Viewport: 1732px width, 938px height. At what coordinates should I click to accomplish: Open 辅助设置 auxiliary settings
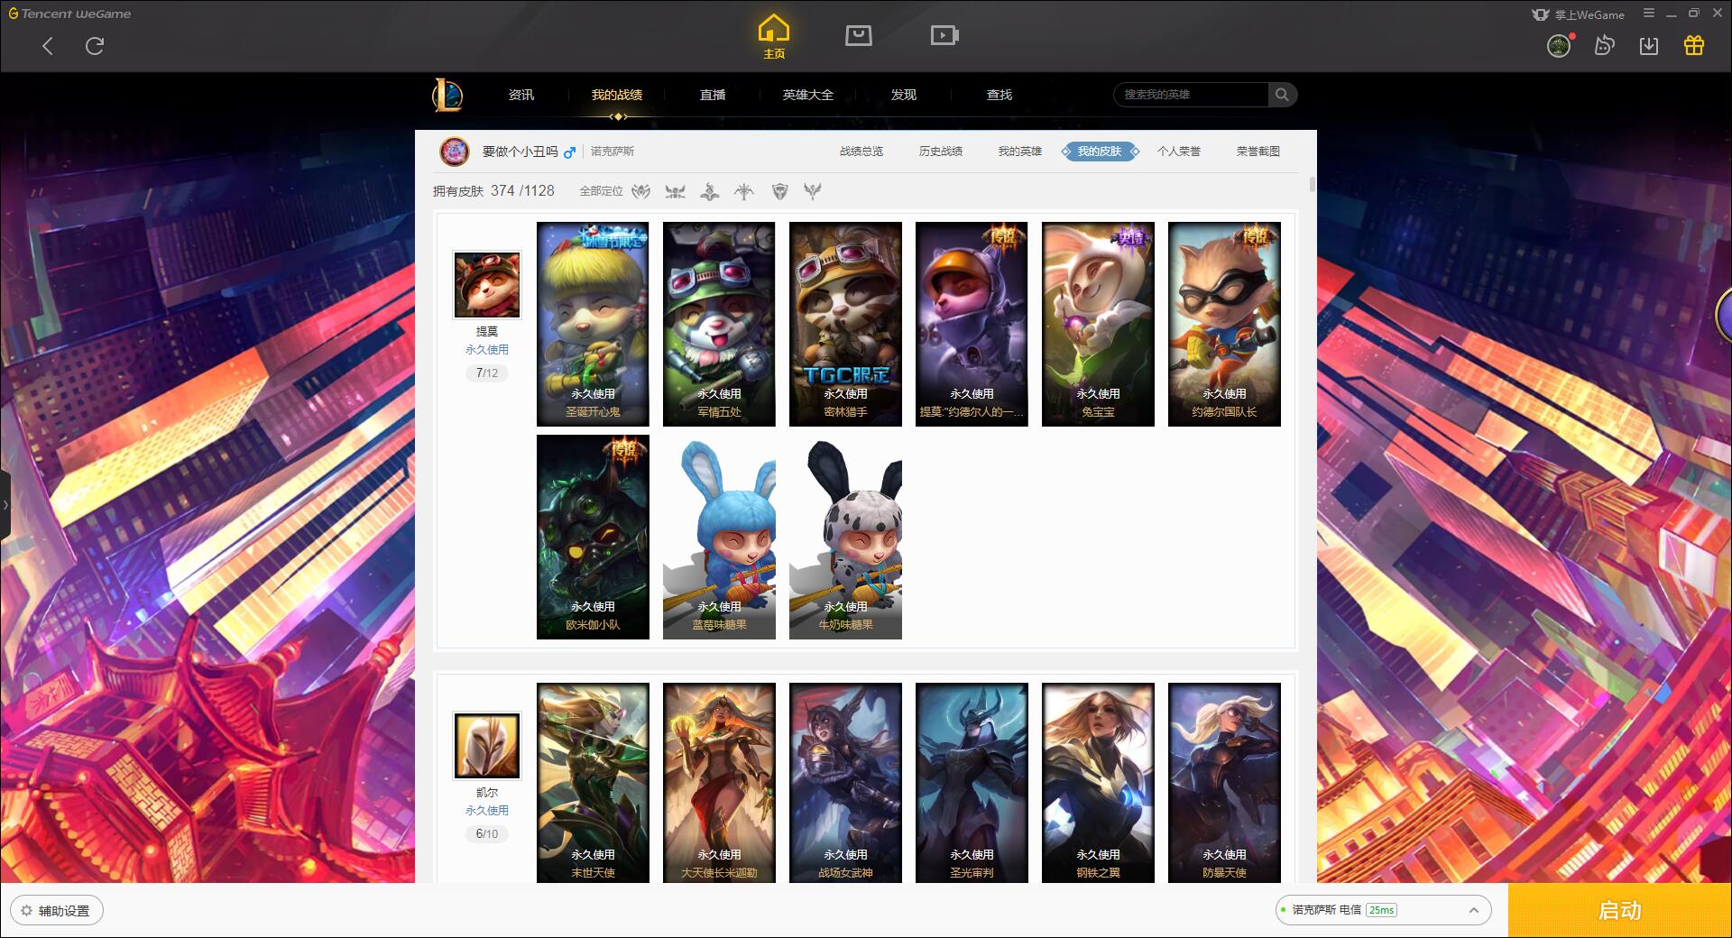[x=56, y=911]
